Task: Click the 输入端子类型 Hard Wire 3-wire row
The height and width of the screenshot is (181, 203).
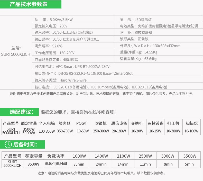Action: tap(60, 80)
